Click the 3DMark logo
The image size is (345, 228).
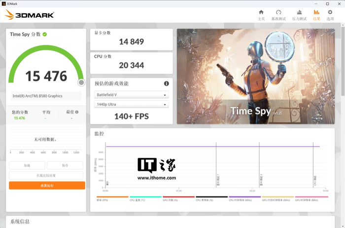click(x=29, y=15)
